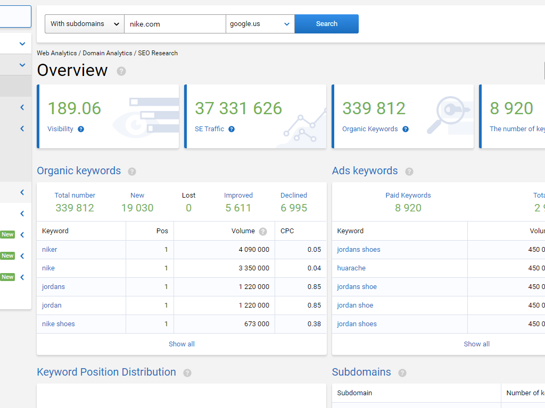
Task: Select SEO Research in the breadcrumb
Action: click(x=158, y=53)
